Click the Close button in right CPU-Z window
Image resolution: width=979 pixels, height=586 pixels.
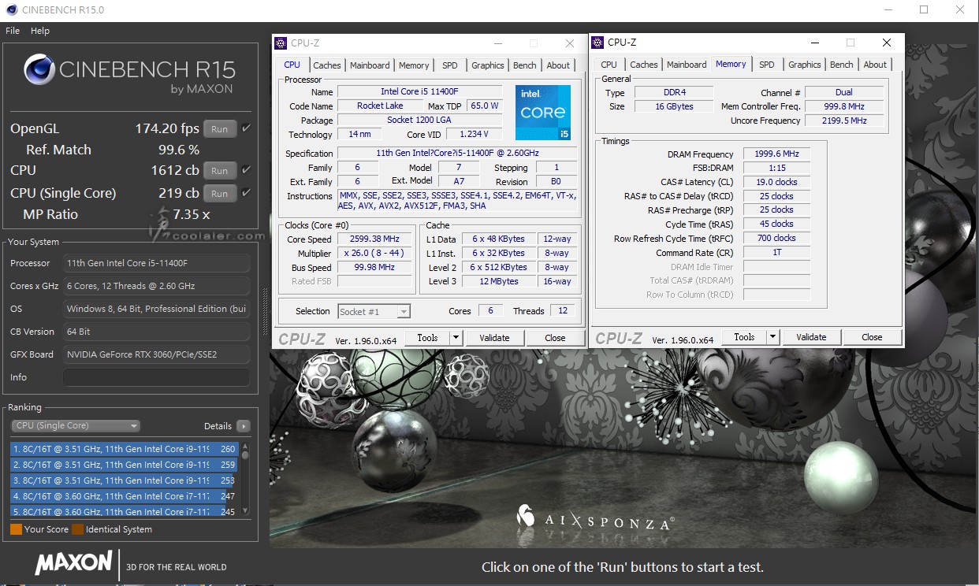(x=872, y=337)
